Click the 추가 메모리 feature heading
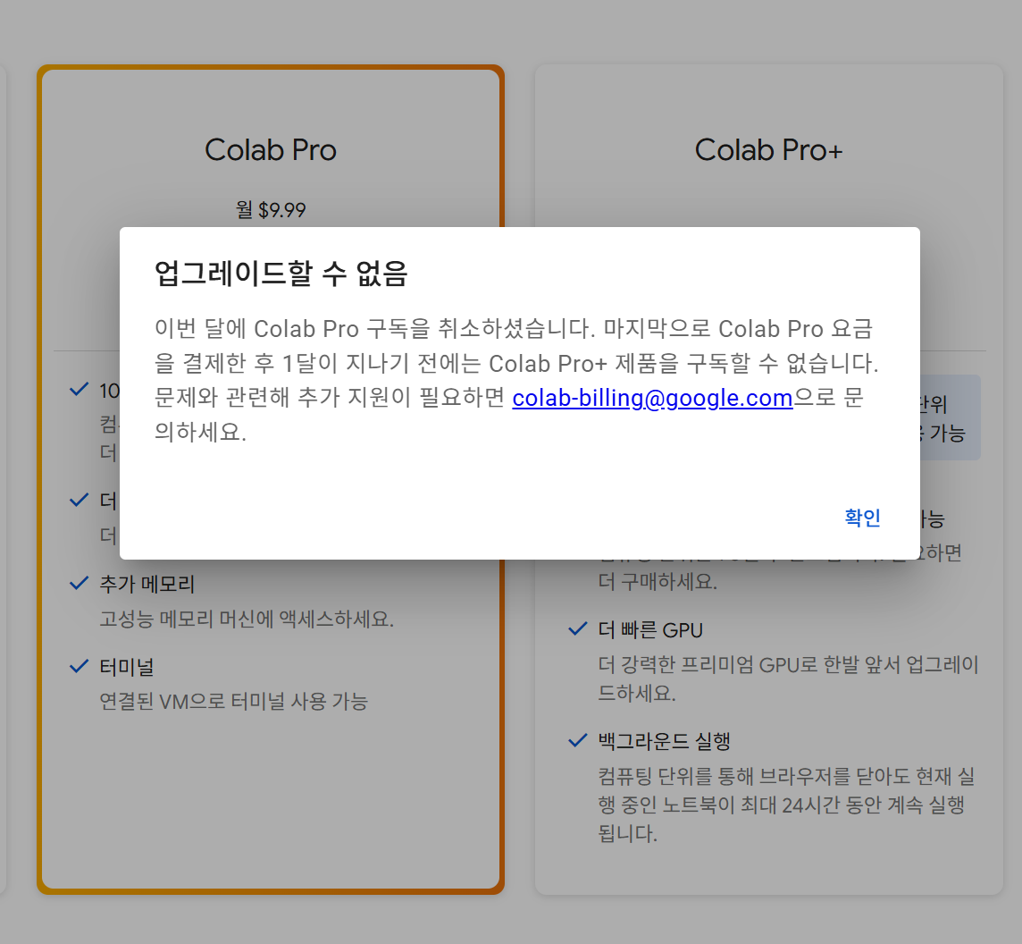The width and height of the screenshot is (1022, 944). coord(147,584)
